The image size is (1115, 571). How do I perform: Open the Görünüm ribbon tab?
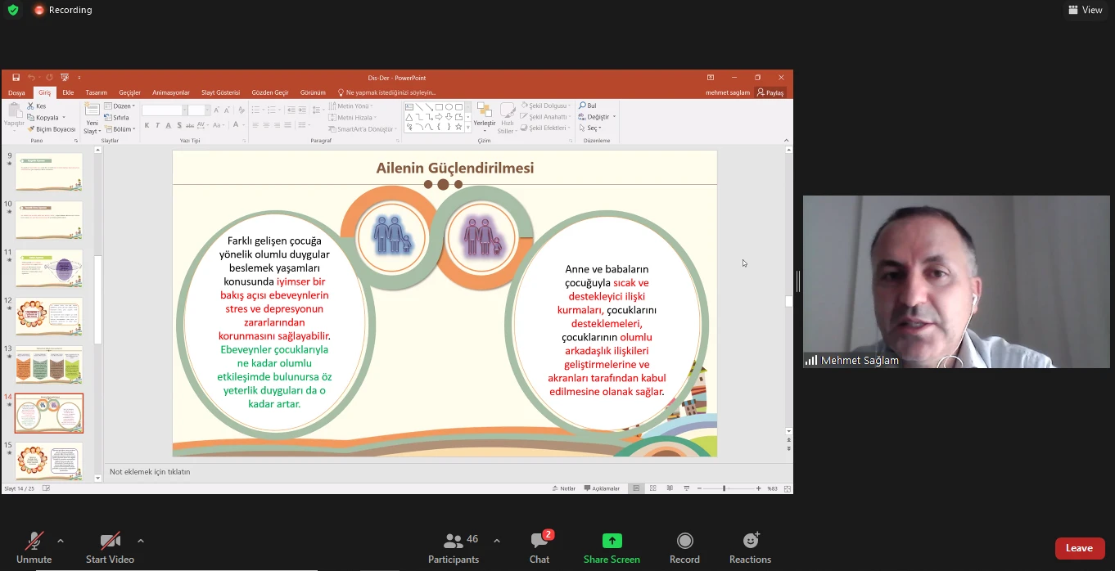[313, 92]
